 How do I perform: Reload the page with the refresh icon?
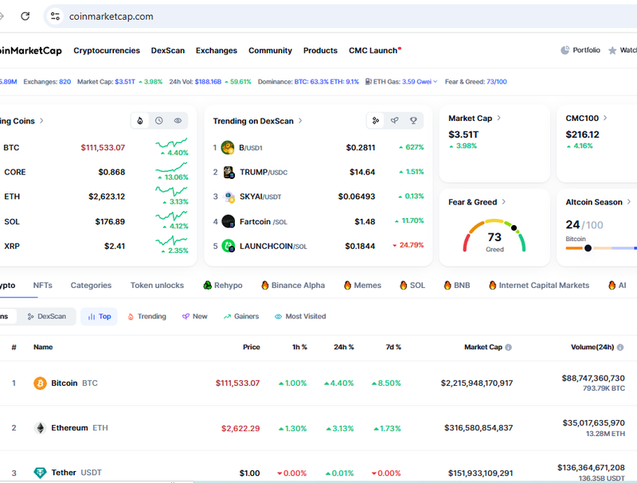(x=25, y=16)
